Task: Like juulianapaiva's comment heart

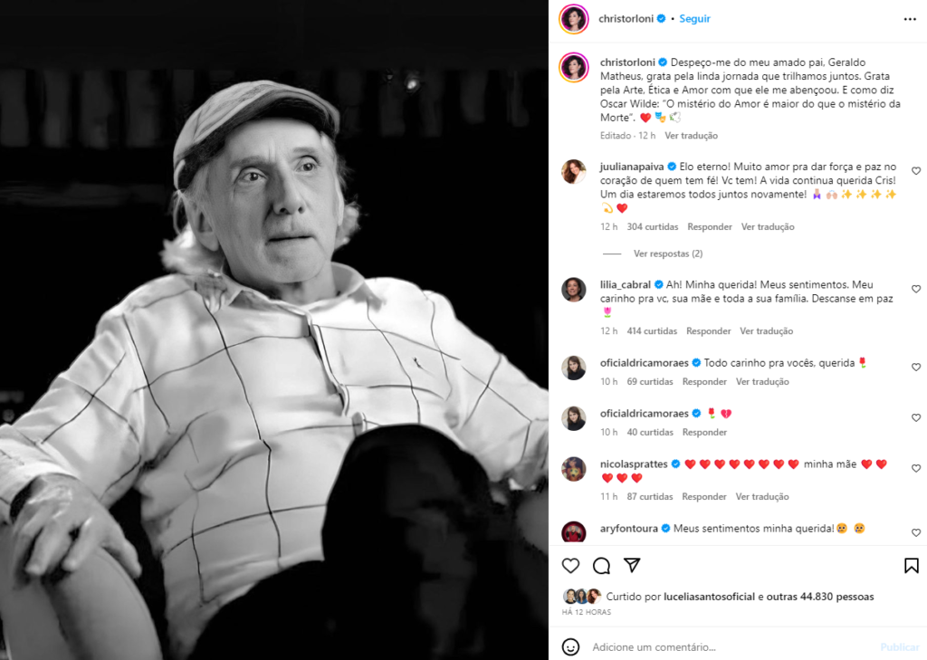Action: [x=916, y=171]
